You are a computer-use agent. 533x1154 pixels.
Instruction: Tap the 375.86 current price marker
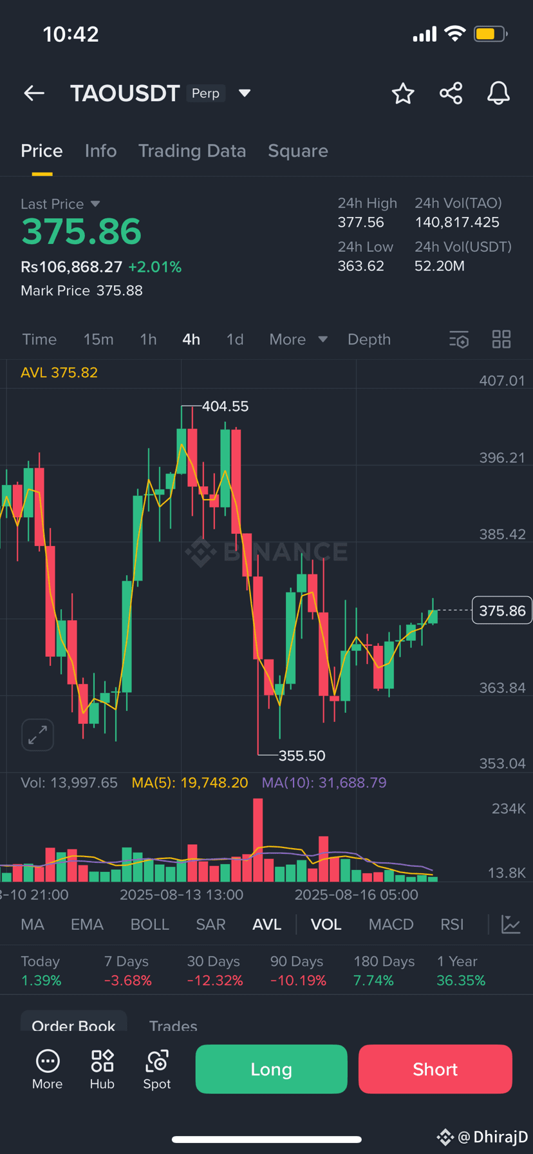click(502, 610)
